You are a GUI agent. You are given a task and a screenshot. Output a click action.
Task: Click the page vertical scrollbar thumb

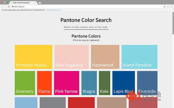(173, 23)
